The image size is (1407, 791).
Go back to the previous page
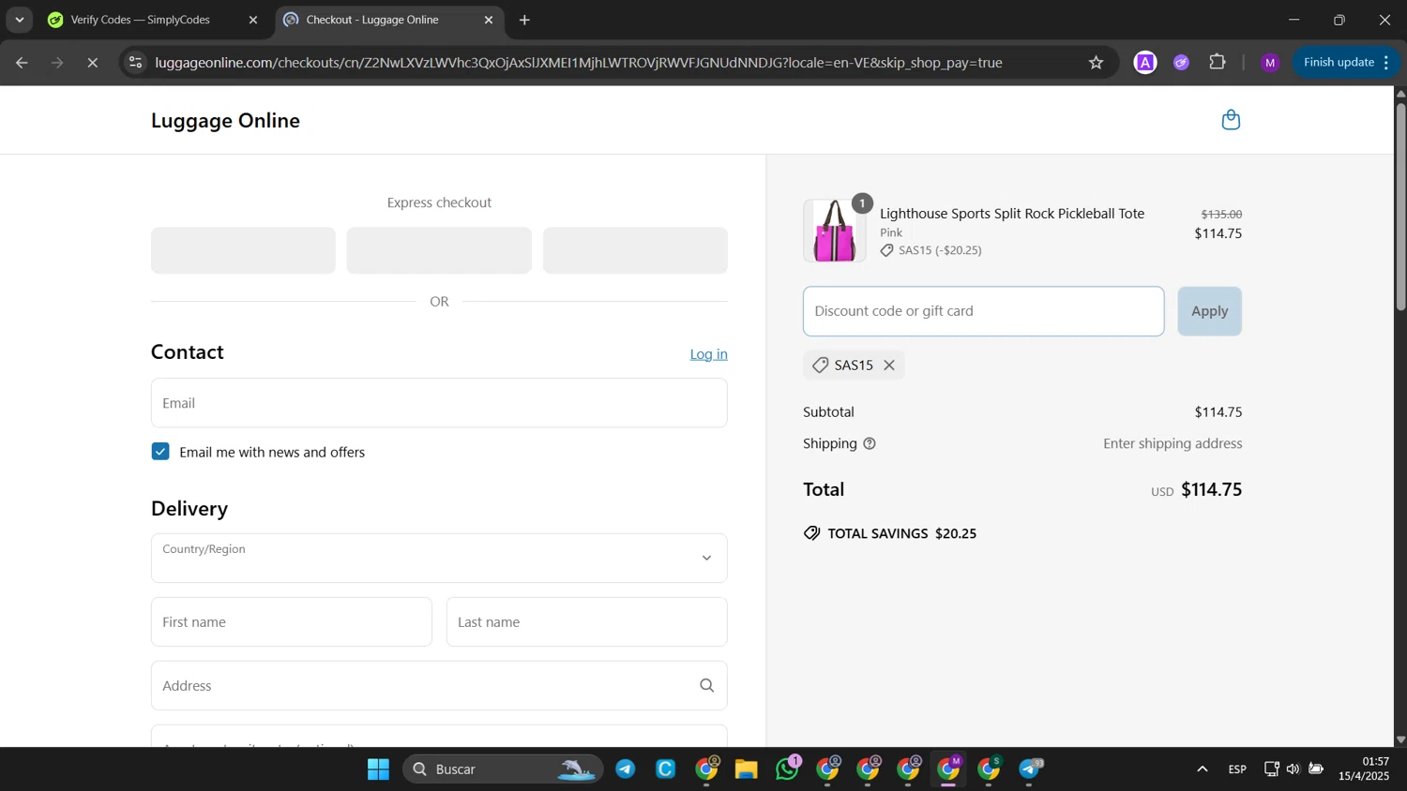(22, 63)
